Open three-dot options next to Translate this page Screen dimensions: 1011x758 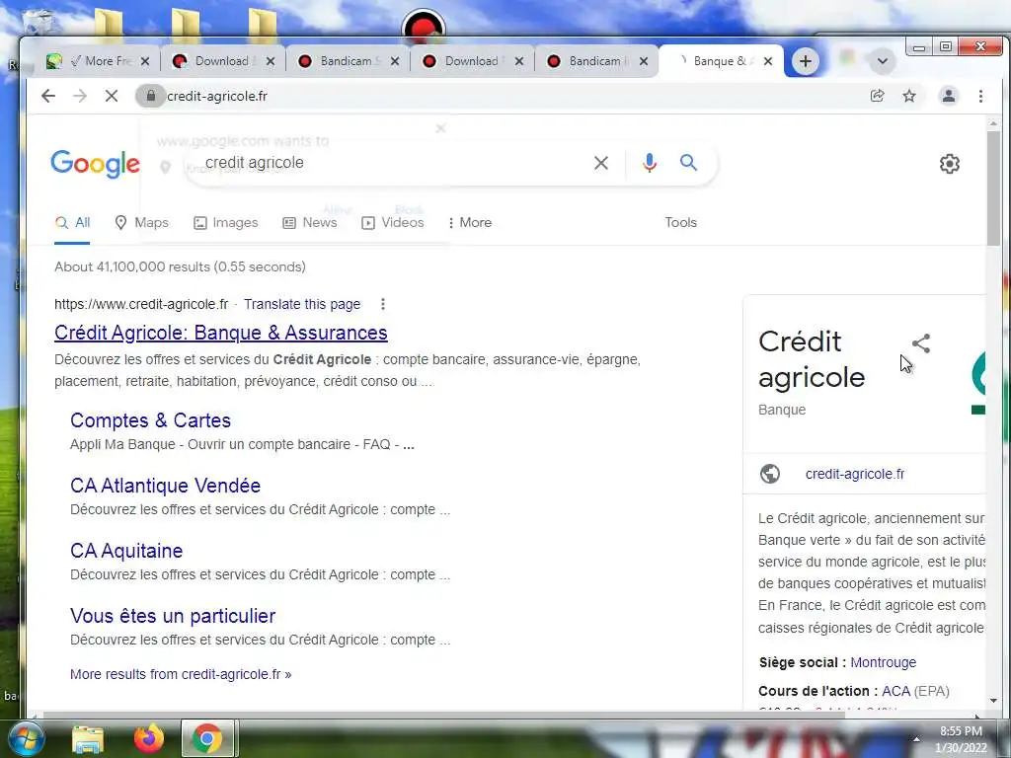(x=383, y=304)
